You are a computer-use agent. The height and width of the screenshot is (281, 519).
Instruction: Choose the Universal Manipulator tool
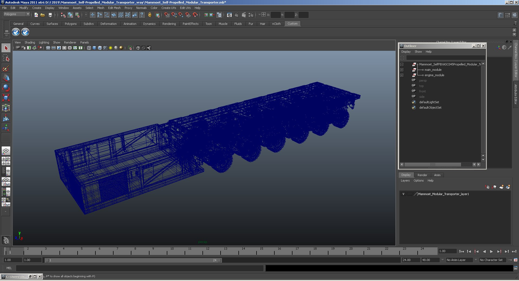(6, 108)
